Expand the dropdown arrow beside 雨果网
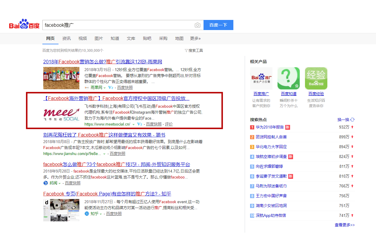376x238 pixels. [105, 88]
